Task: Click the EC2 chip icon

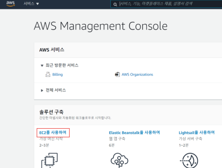Action: [x=49, y=160]
